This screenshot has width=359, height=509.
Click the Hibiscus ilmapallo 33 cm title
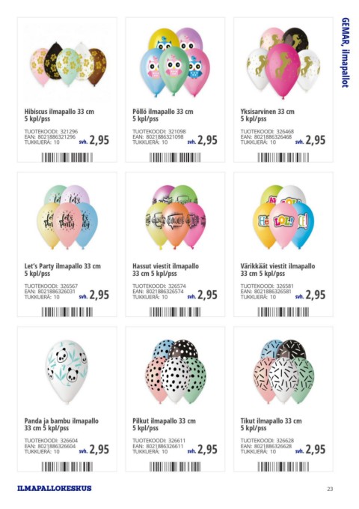click(59, 112)
